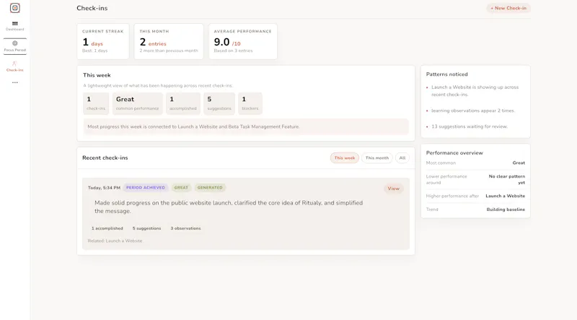Click 'No clear pattern yet' value
Image resolution: width=577 pixels, height=320 pixels.
click(x=507, y=179)
